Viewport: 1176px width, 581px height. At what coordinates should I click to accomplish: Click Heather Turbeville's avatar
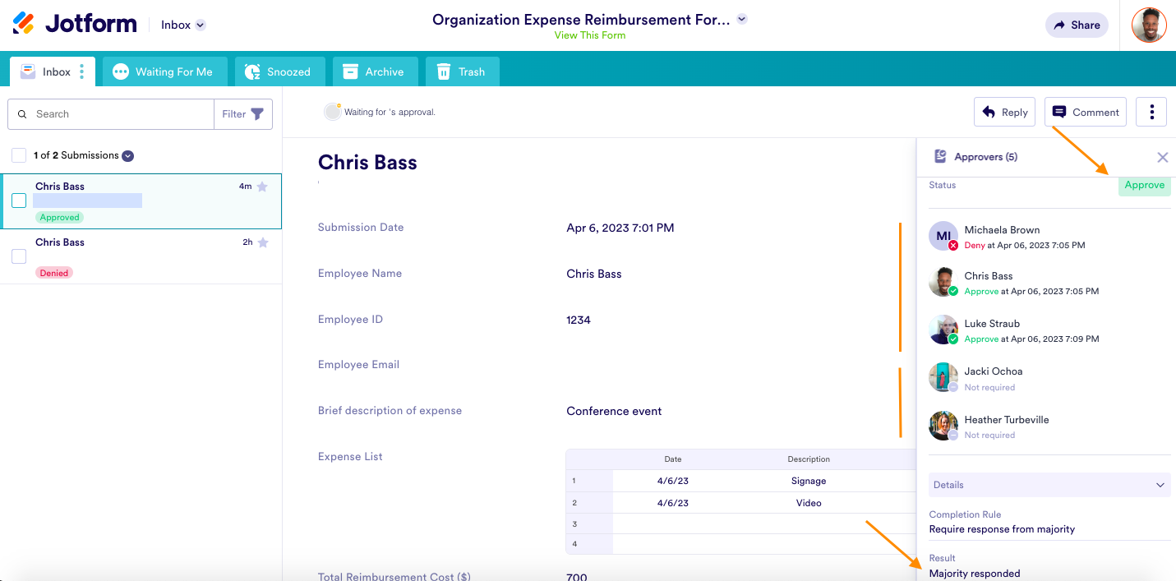[943, 426]
